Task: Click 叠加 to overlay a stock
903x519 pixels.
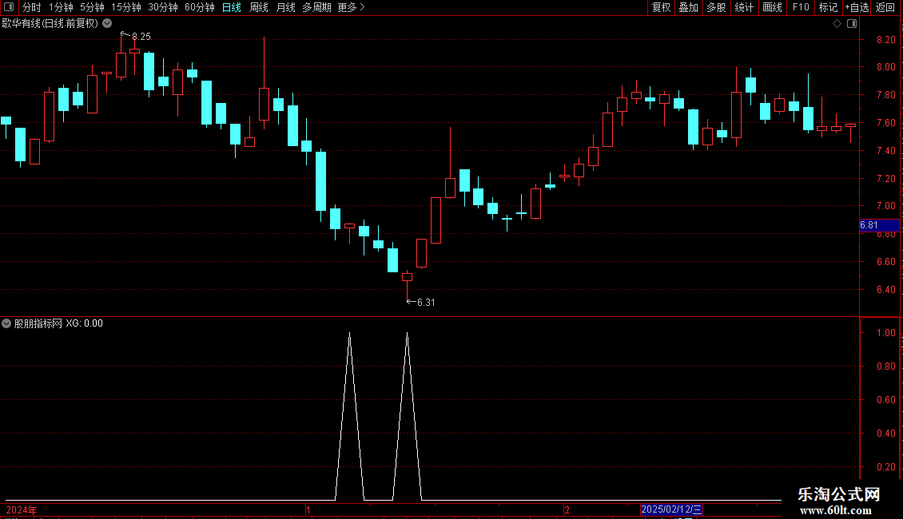Action: click(x=688, y=7)
